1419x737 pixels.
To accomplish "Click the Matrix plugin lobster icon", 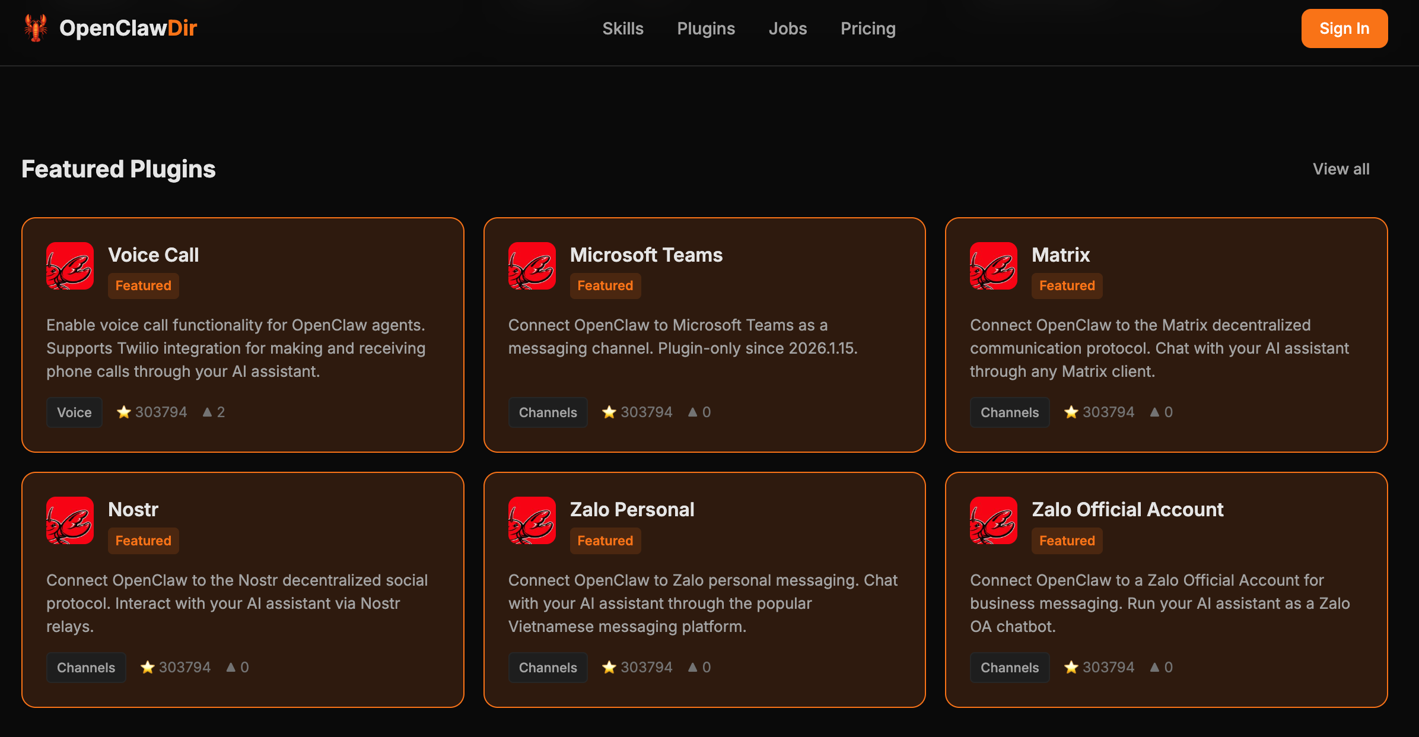I will tap(993, 266).
